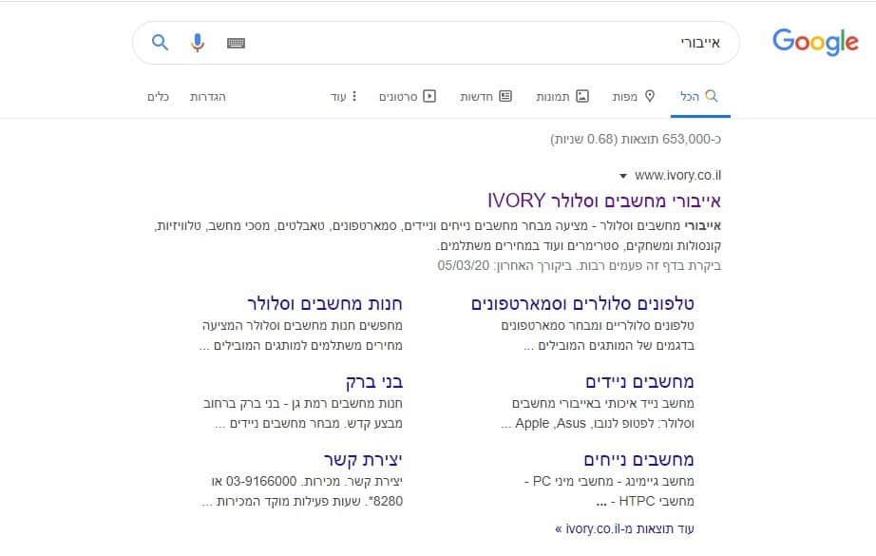876x556 pixels.
Task: Start voice search with microphone icon
Action: coord(198,43)
